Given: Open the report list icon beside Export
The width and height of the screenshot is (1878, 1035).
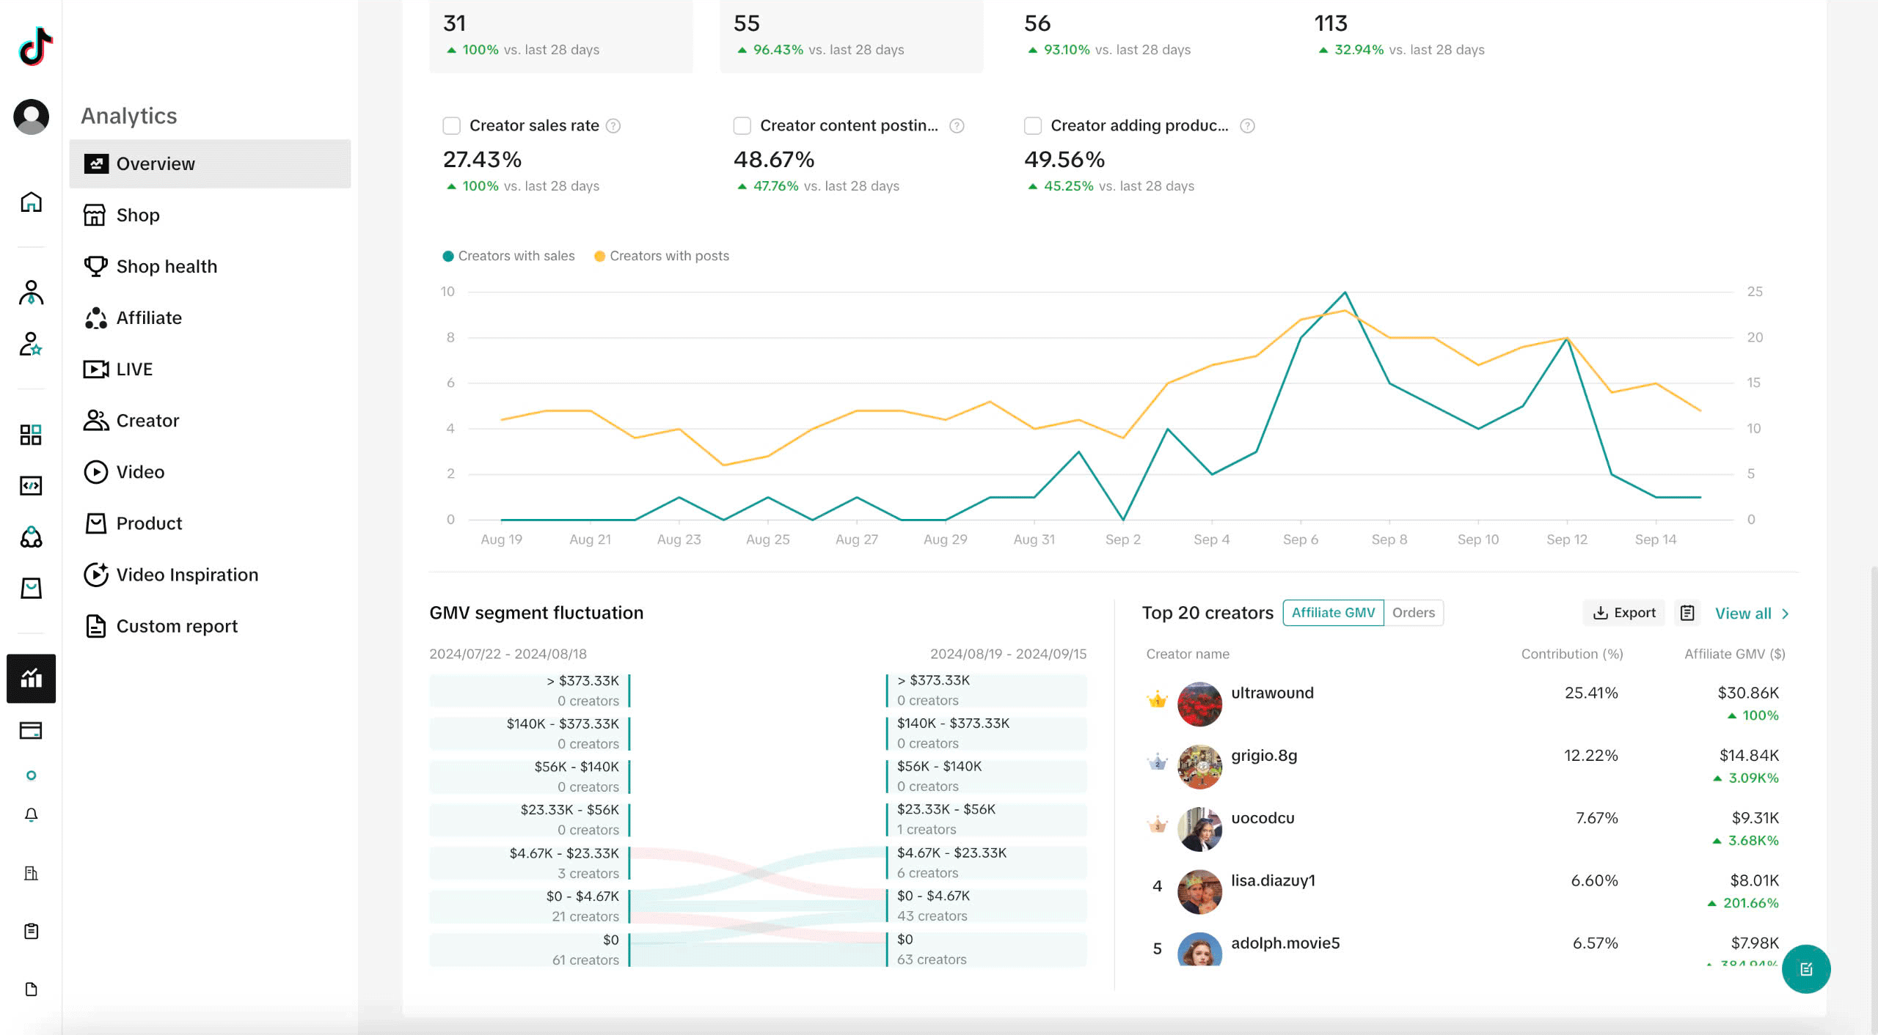Looking at the screenshot, I should [x=1687, y=613].
